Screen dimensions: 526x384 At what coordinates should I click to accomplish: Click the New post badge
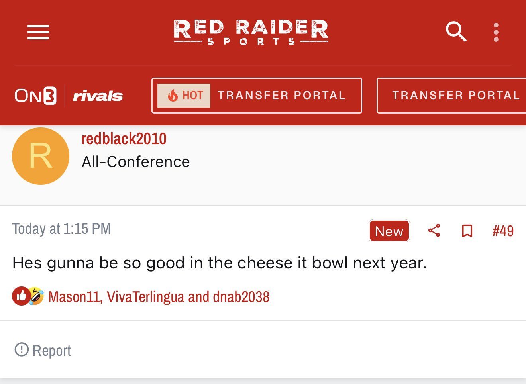[389, 231]
